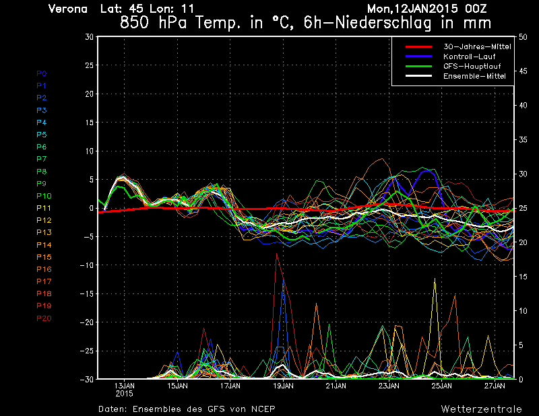539x416 pixels.
Task: Click the 'Daten: Ensembles des GFS von NCEP' text
Action: [187, 409]
